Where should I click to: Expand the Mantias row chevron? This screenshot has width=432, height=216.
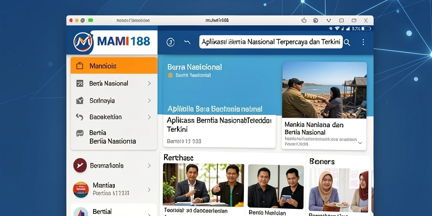click(149, 189)
